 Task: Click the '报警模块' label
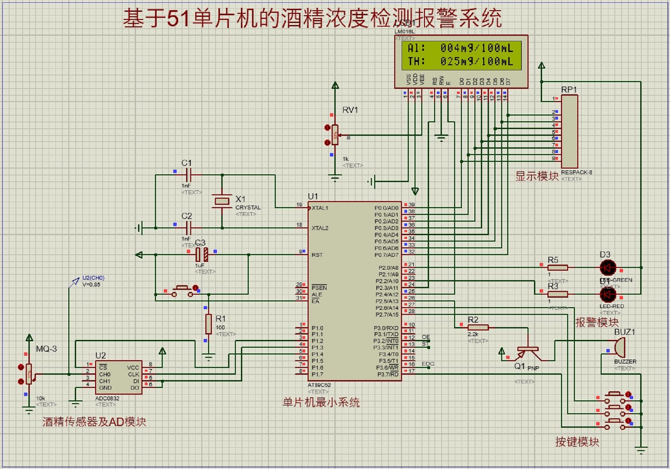[597, 322]
